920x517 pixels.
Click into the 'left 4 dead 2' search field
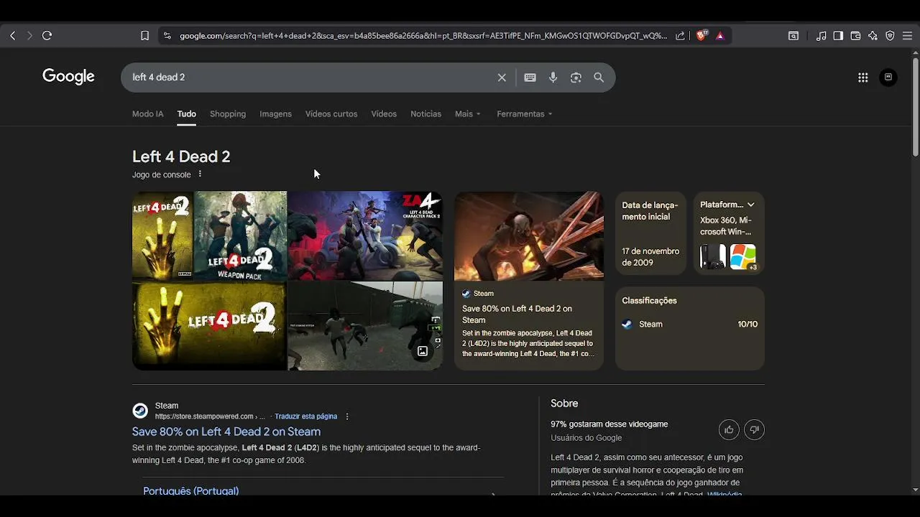pyautogui.click(x=309, y=78)
